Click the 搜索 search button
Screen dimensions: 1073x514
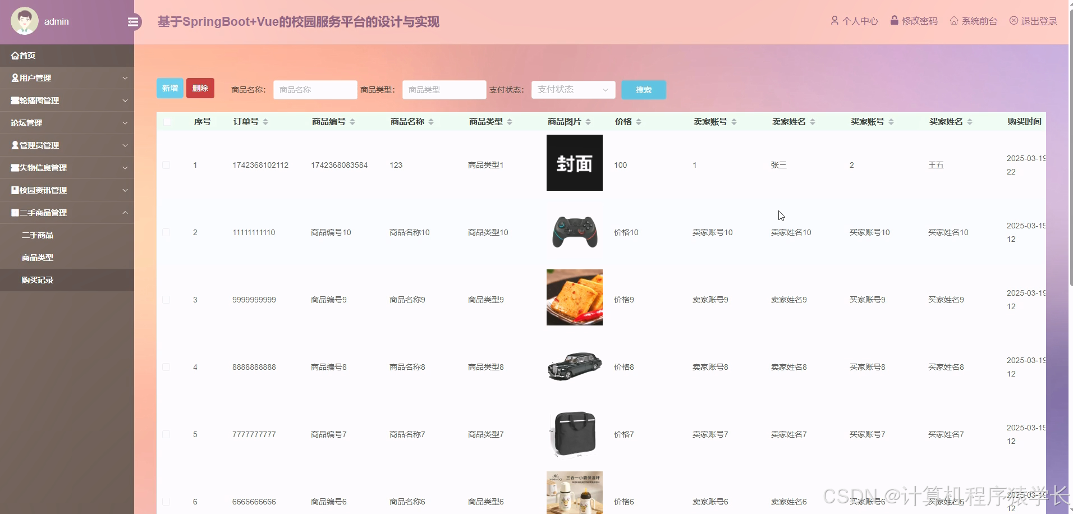coord(643,89)
